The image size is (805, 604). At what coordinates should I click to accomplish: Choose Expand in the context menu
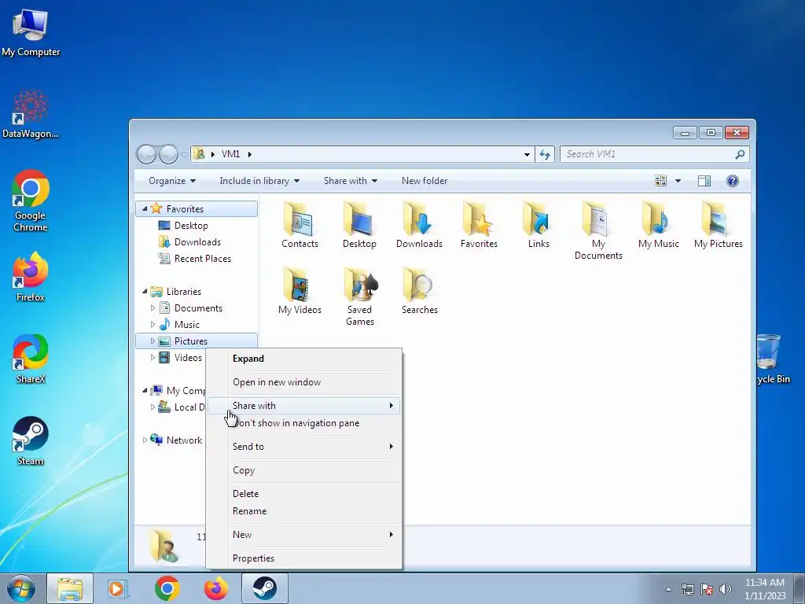pos(304,359)
